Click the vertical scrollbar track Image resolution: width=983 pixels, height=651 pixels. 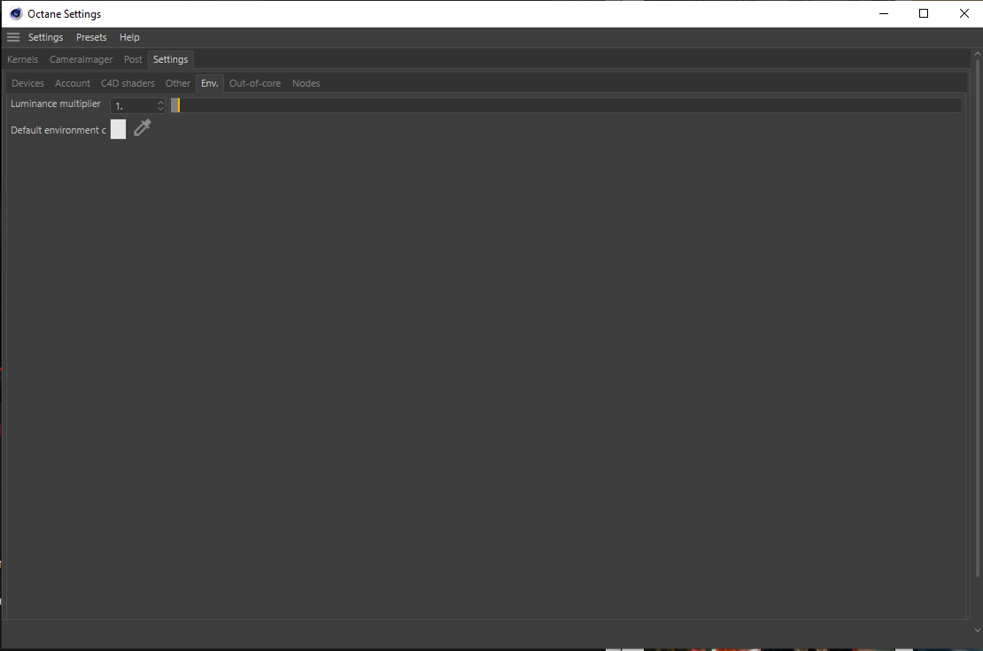(978, 318)
